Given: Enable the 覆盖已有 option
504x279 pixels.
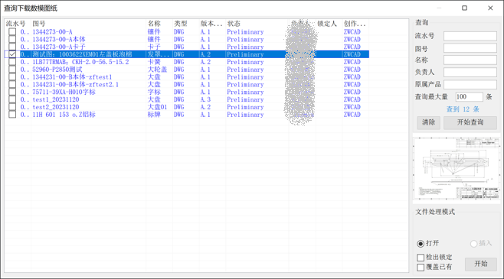Looking at the screenshot, I should tap(421, 267).
